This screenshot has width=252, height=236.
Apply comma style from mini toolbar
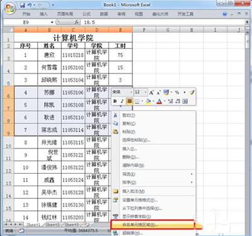click(x=185, y=93)
